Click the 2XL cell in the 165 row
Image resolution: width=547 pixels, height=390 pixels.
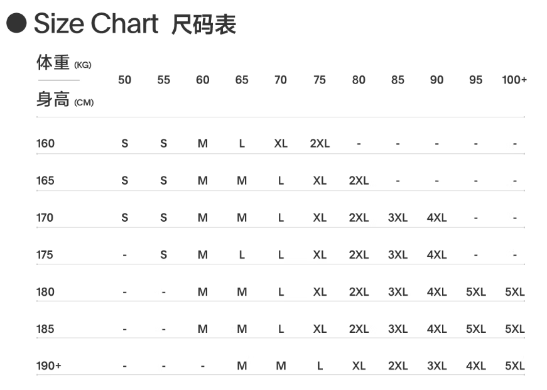pos(359,180)
